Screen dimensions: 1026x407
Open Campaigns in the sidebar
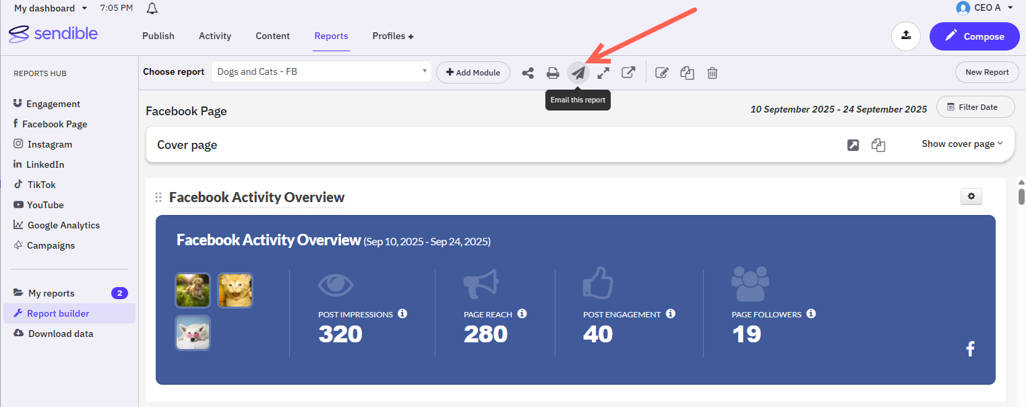[x=44, y=245]
